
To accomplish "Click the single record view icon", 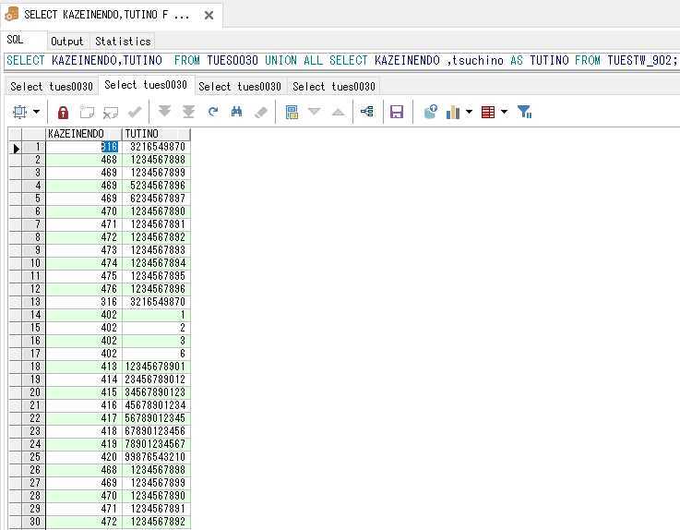I will (x=292, y=112).
